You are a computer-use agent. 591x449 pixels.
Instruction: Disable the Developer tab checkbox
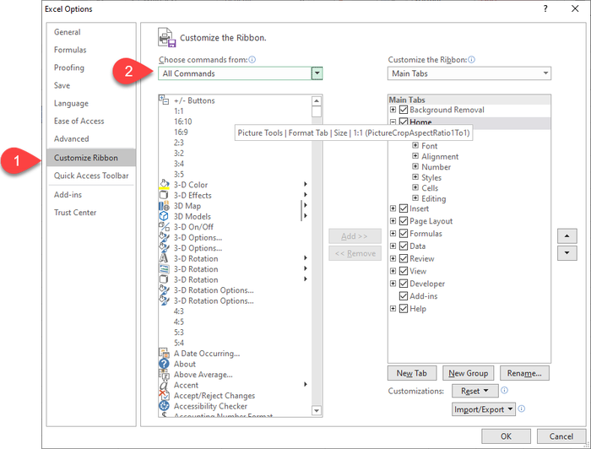click(x=404, y=284)
